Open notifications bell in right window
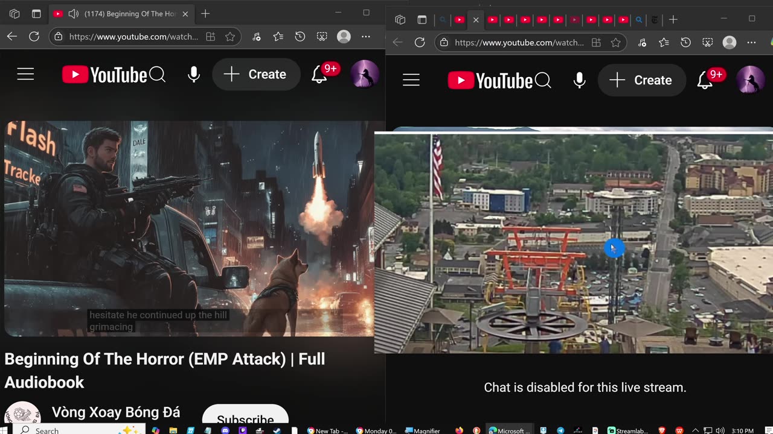 tap(705, 81)
